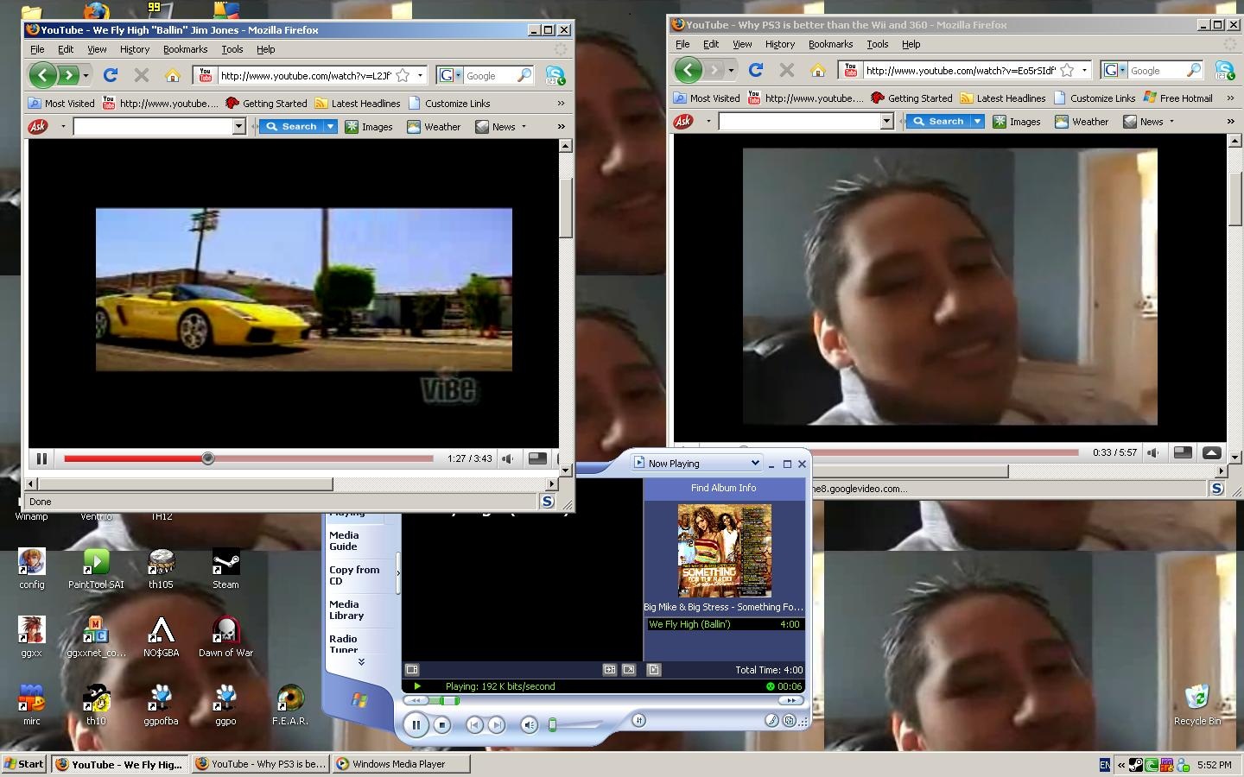Viewport: 1244px width, 777px height.
Task: Open the NO$GBA desktop icon
Action: [161, 637]
